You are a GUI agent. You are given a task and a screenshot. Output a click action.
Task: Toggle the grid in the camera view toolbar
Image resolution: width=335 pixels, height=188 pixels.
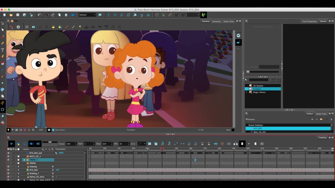click(x=27, y=27)
